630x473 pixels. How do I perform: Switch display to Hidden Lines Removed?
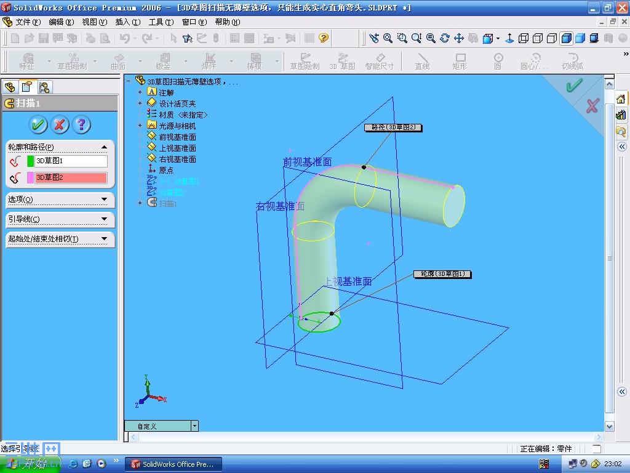click(552, 38)
